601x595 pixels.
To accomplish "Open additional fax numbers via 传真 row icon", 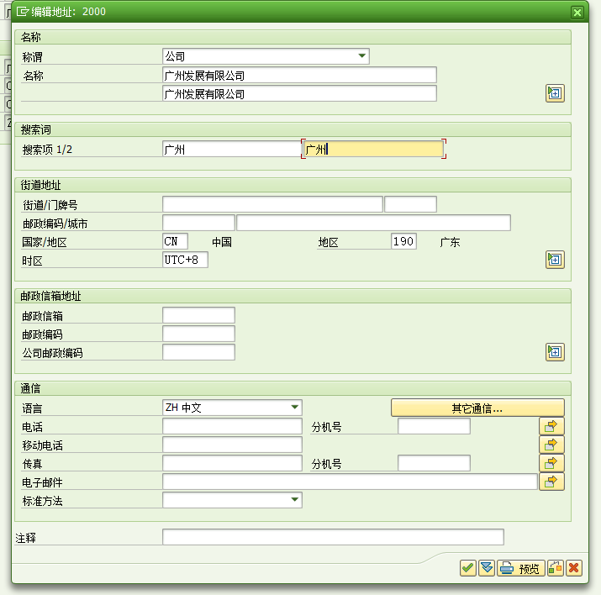I will tap(551, 463).
